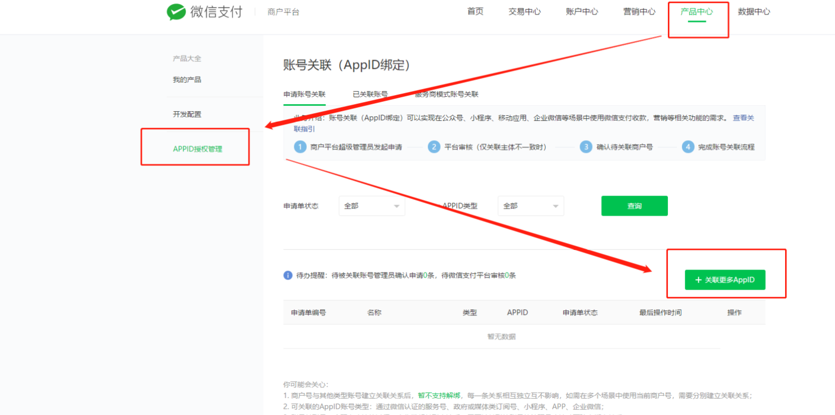Viewport: 835px width, 415px height.
Task: Click the 产品大全 sidebar heading
Action: 187,58
